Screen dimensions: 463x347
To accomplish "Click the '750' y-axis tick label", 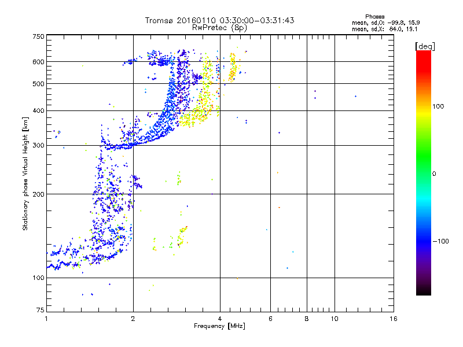I will pos(38,36).
